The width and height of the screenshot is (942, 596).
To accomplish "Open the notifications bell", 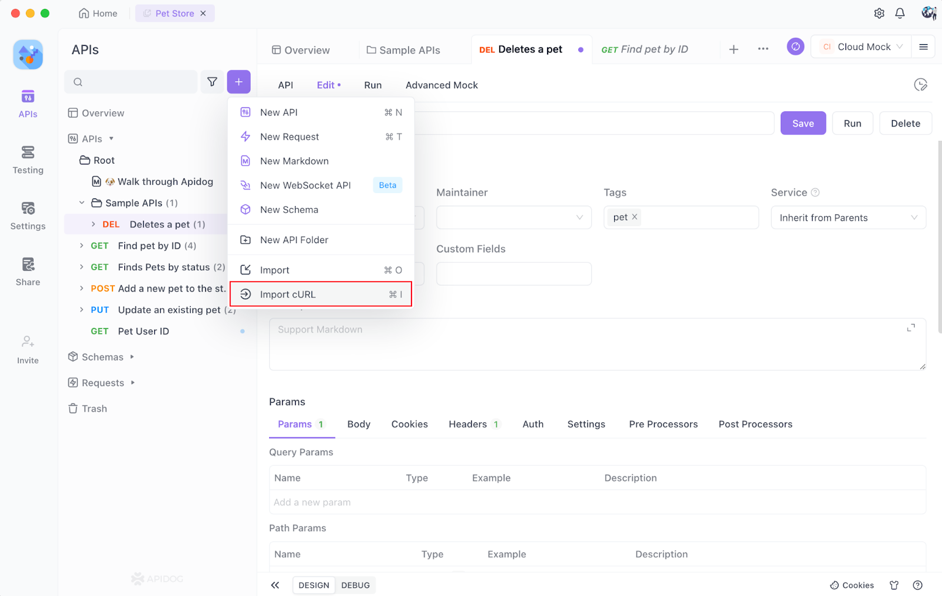I will [900, 13].
